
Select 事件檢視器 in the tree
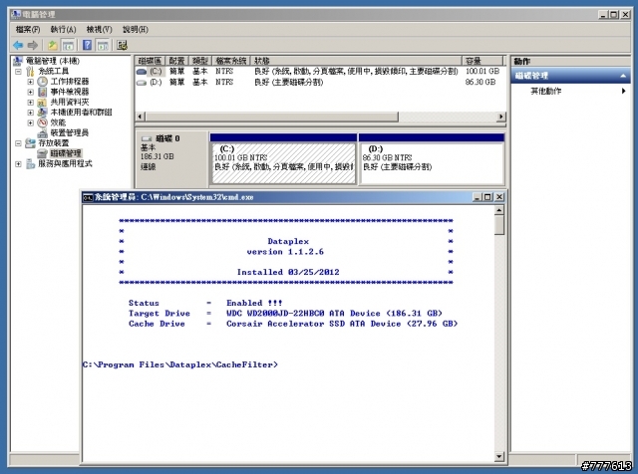coord(70,91)
